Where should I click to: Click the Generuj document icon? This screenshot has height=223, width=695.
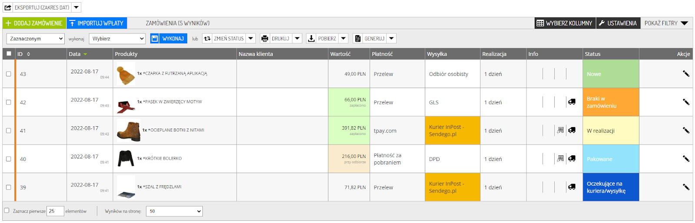[x=357, y=39]
